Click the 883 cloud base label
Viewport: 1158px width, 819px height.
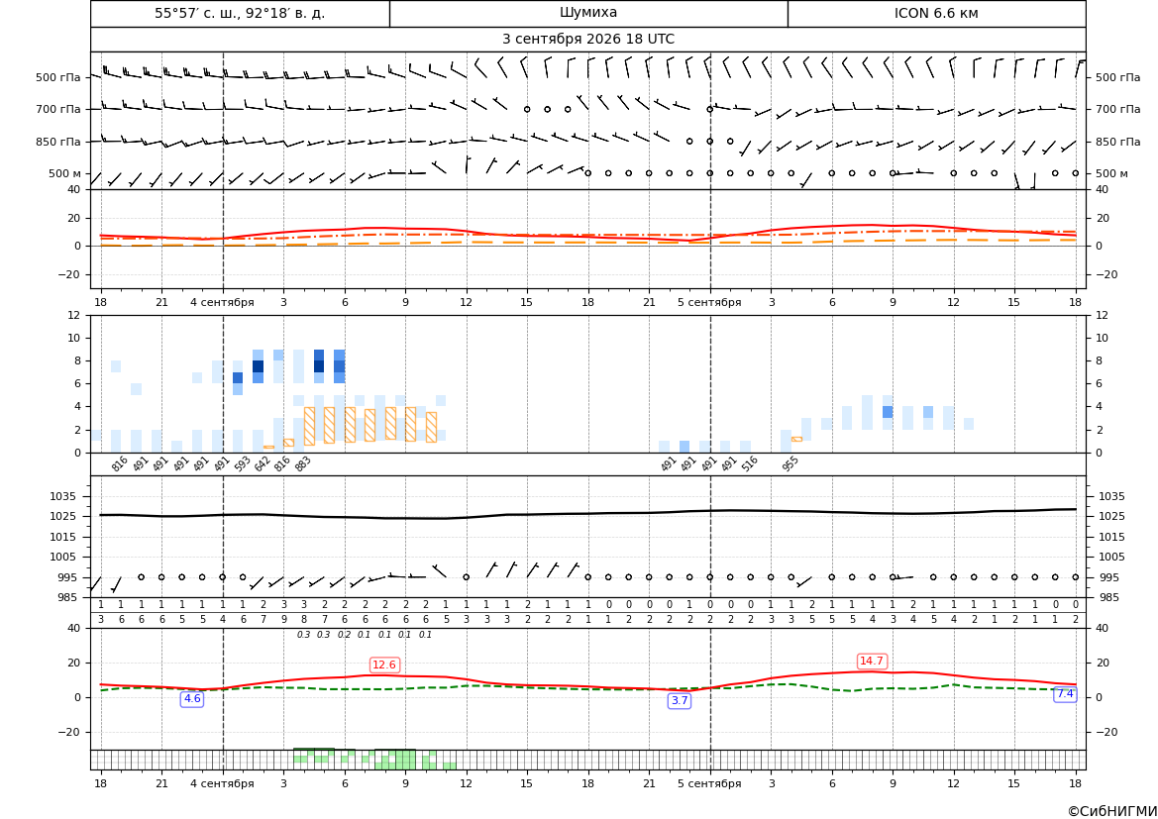coord(303,463)
